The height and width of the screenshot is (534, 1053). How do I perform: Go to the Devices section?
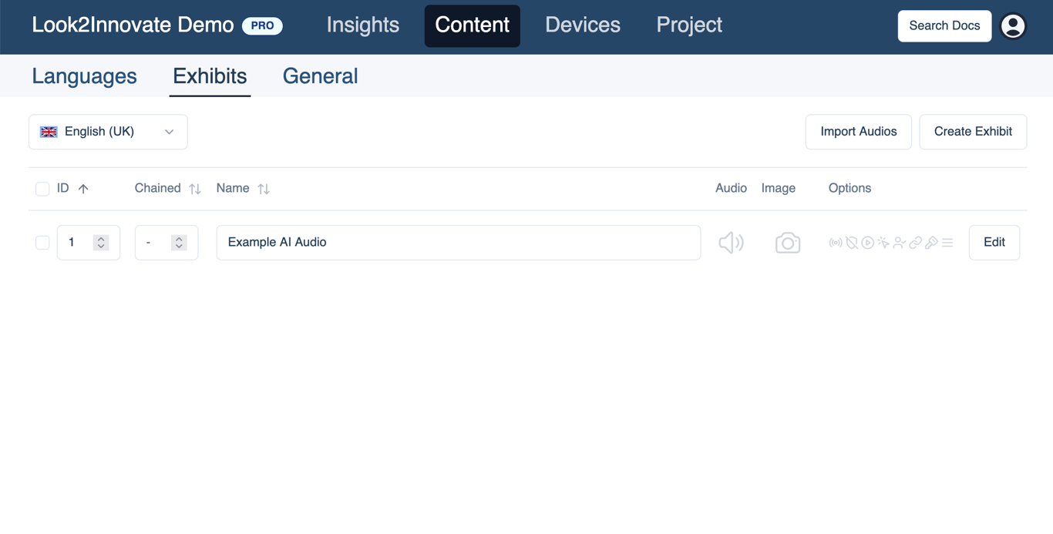click(583, 25)
